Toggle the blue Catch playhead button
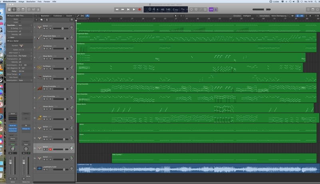Viewport: 320px width, 184px height. [87, 16]
